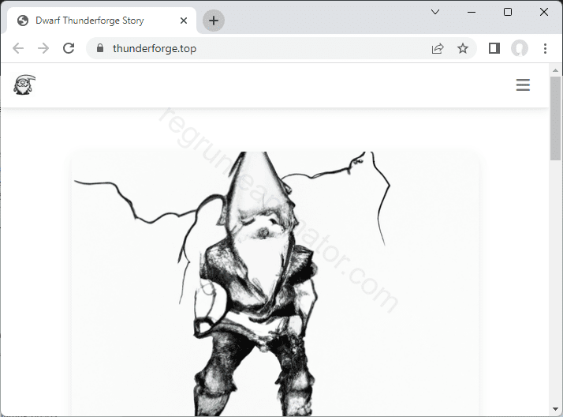Screen dimensions: 563x417
Task: Go forward to the next page
Action: (43, 48)
